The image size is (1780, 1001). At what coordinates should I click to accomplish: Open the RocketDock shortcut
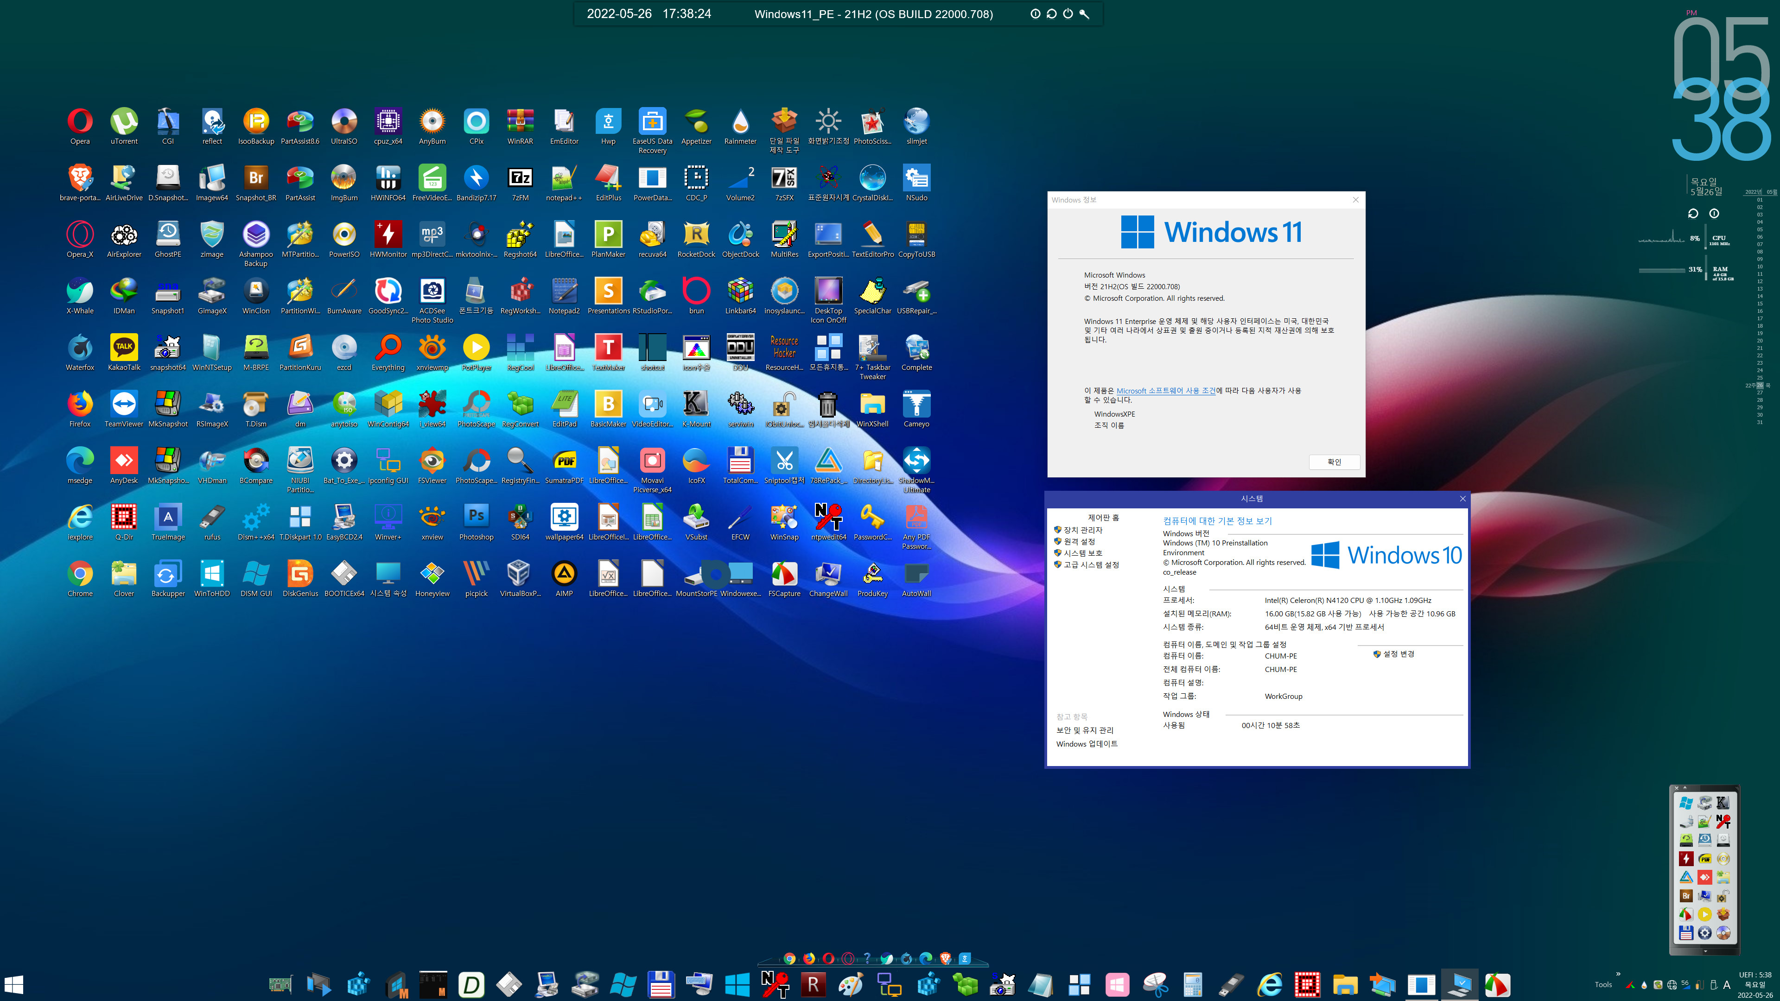(x=696, y=239)
